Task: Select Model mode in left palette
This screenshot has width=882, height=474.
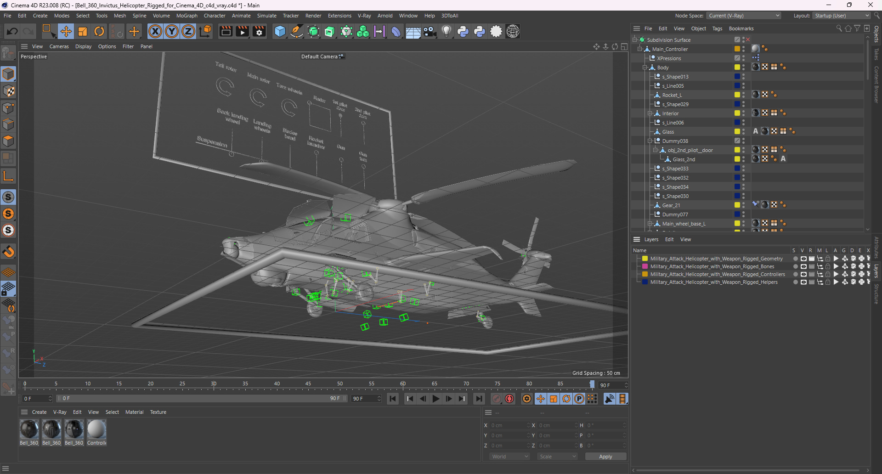Action: point(8,74)
